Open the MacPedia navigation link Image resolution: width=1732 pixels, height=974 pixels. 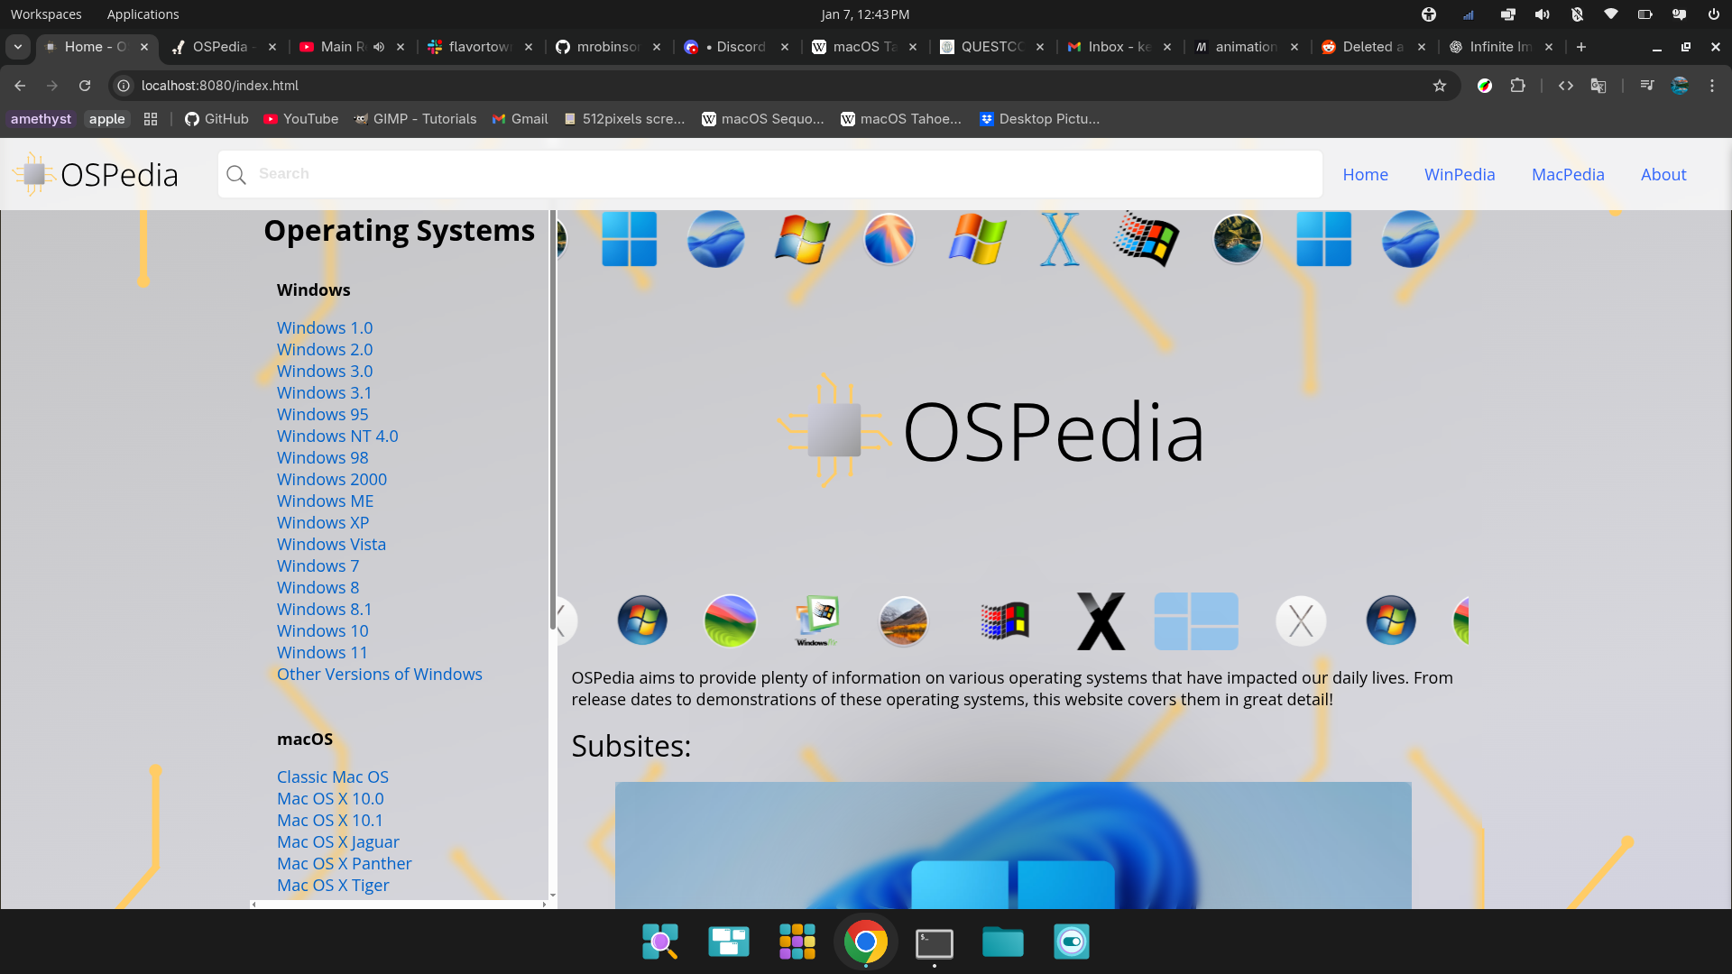(x=1568, y=175)
